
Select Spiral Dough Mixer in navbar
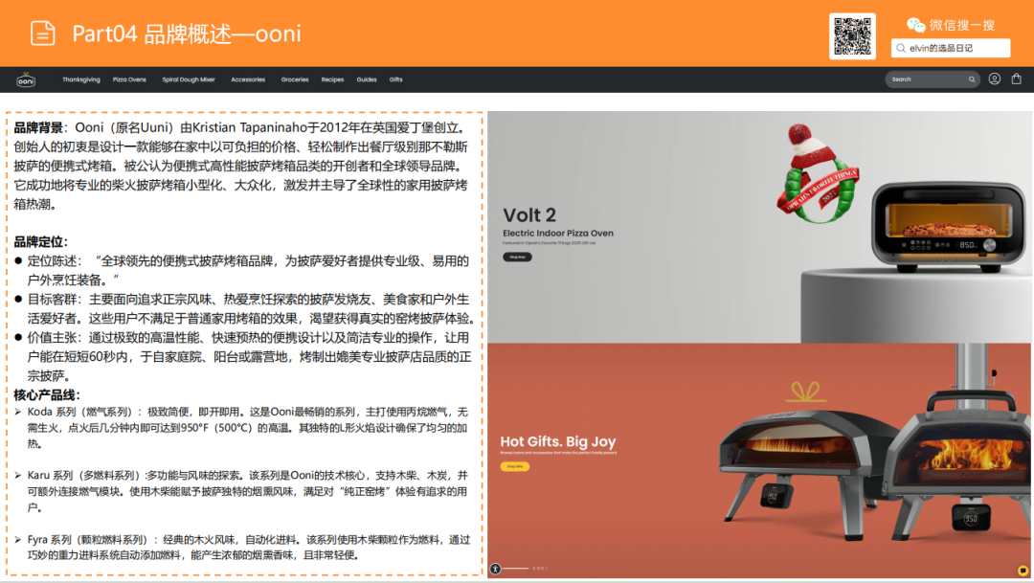tap(189, 79)
